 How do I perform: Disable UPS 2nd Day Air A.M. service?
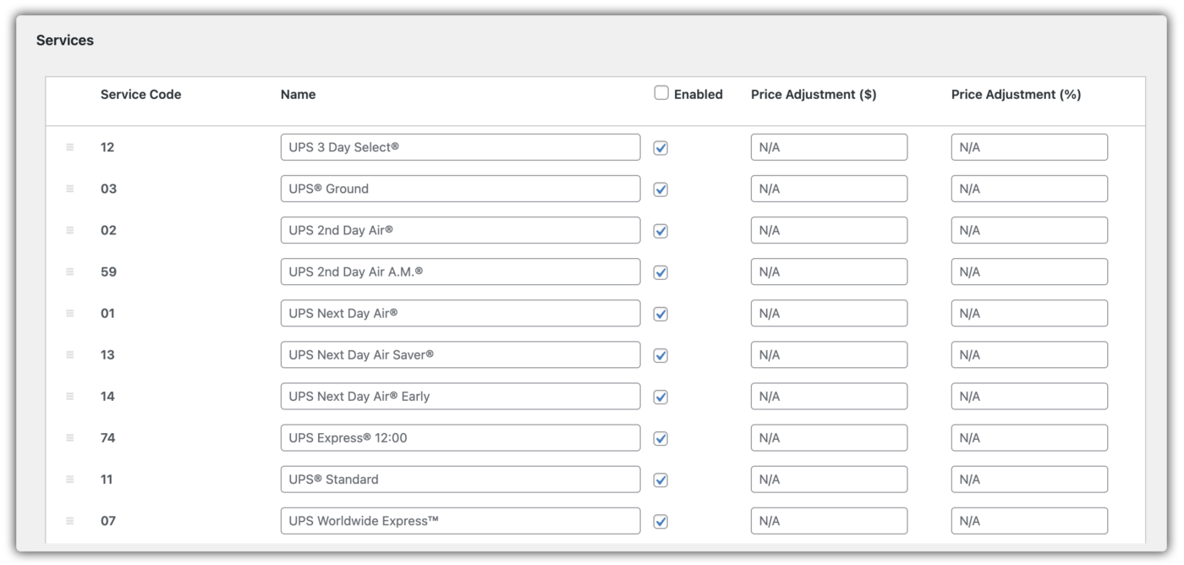pyautogui.click(x=661, y=272)
